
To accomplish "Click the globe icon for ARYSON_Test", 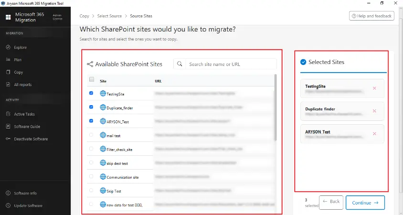I will pyautogui.click(x=103, y=121).
